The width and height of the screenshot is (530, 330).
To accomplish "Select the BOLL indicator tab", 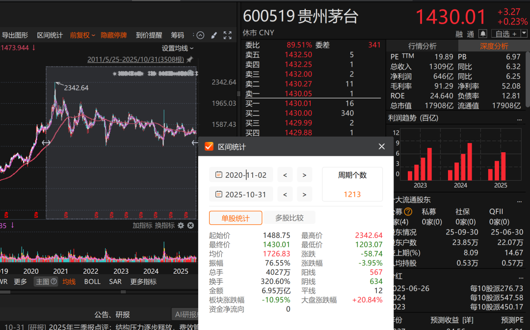I will tap(92, 282).
